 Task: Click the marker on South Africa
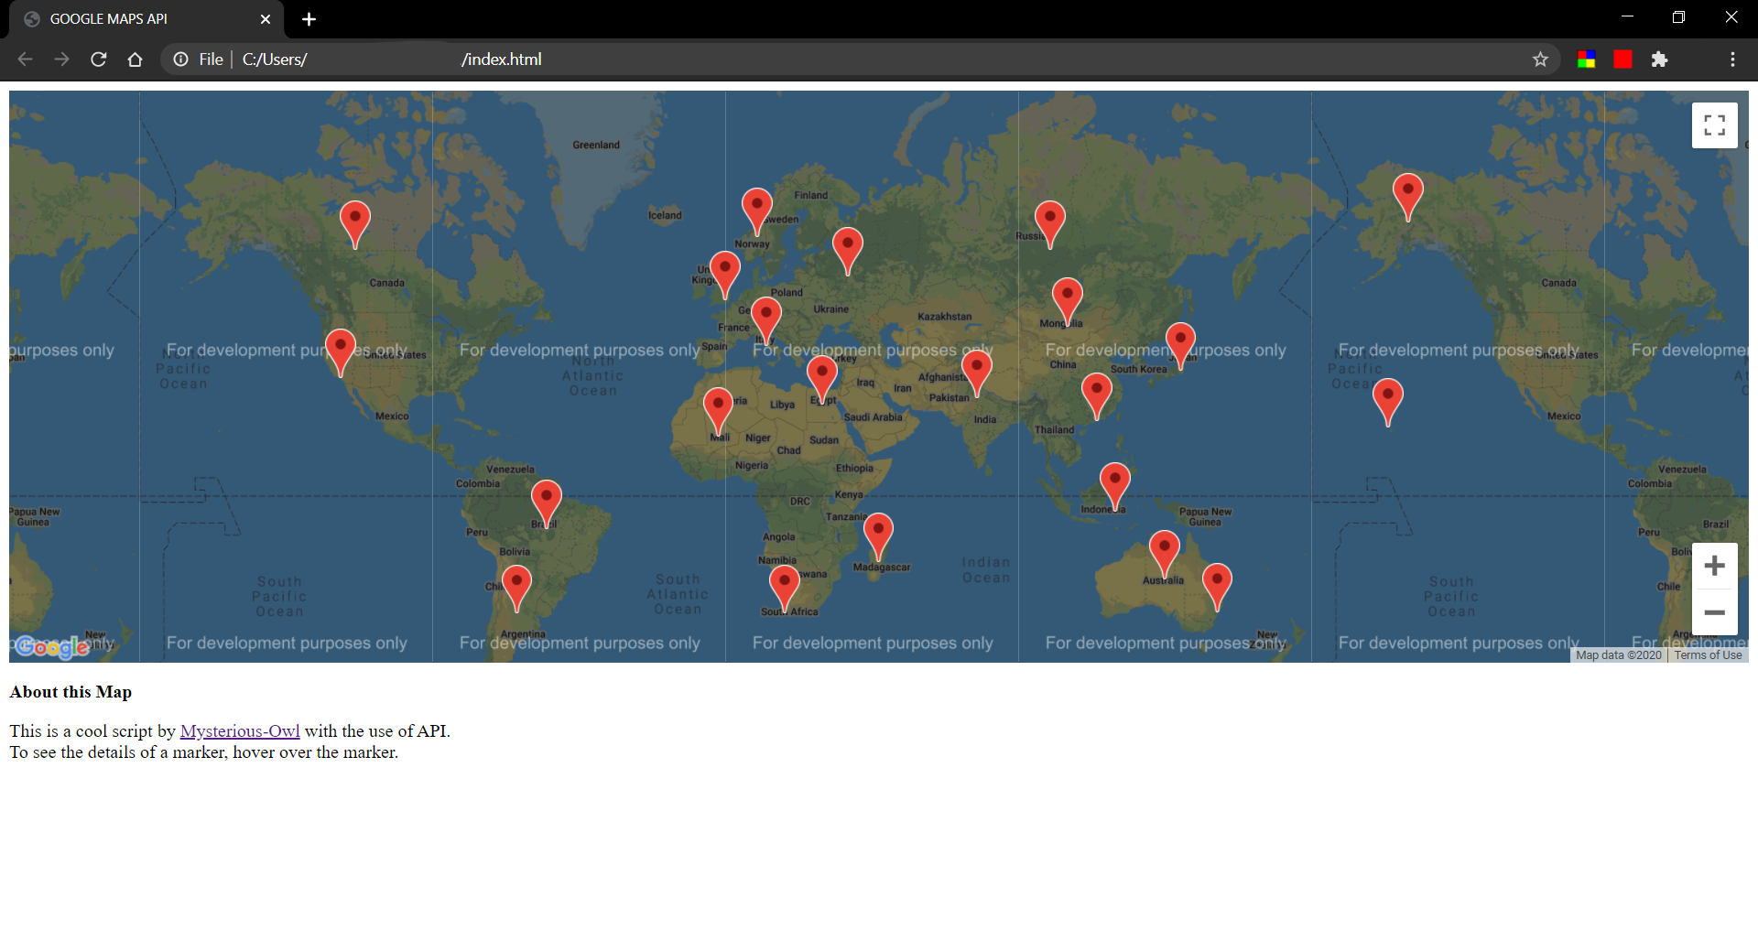tap(785, 589)
